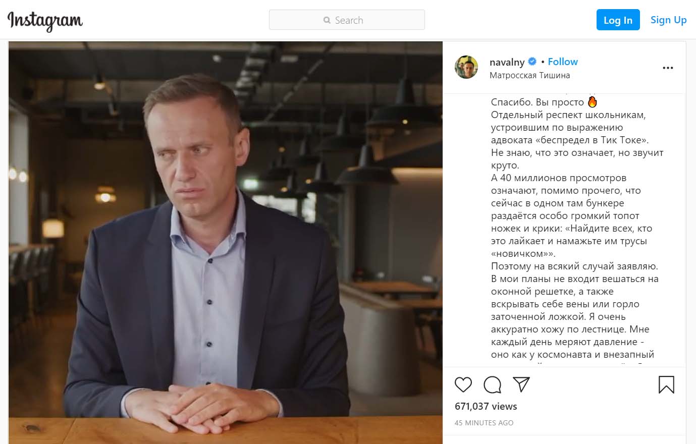
Task: Open the Sign Up link
Action: [668, 20]
